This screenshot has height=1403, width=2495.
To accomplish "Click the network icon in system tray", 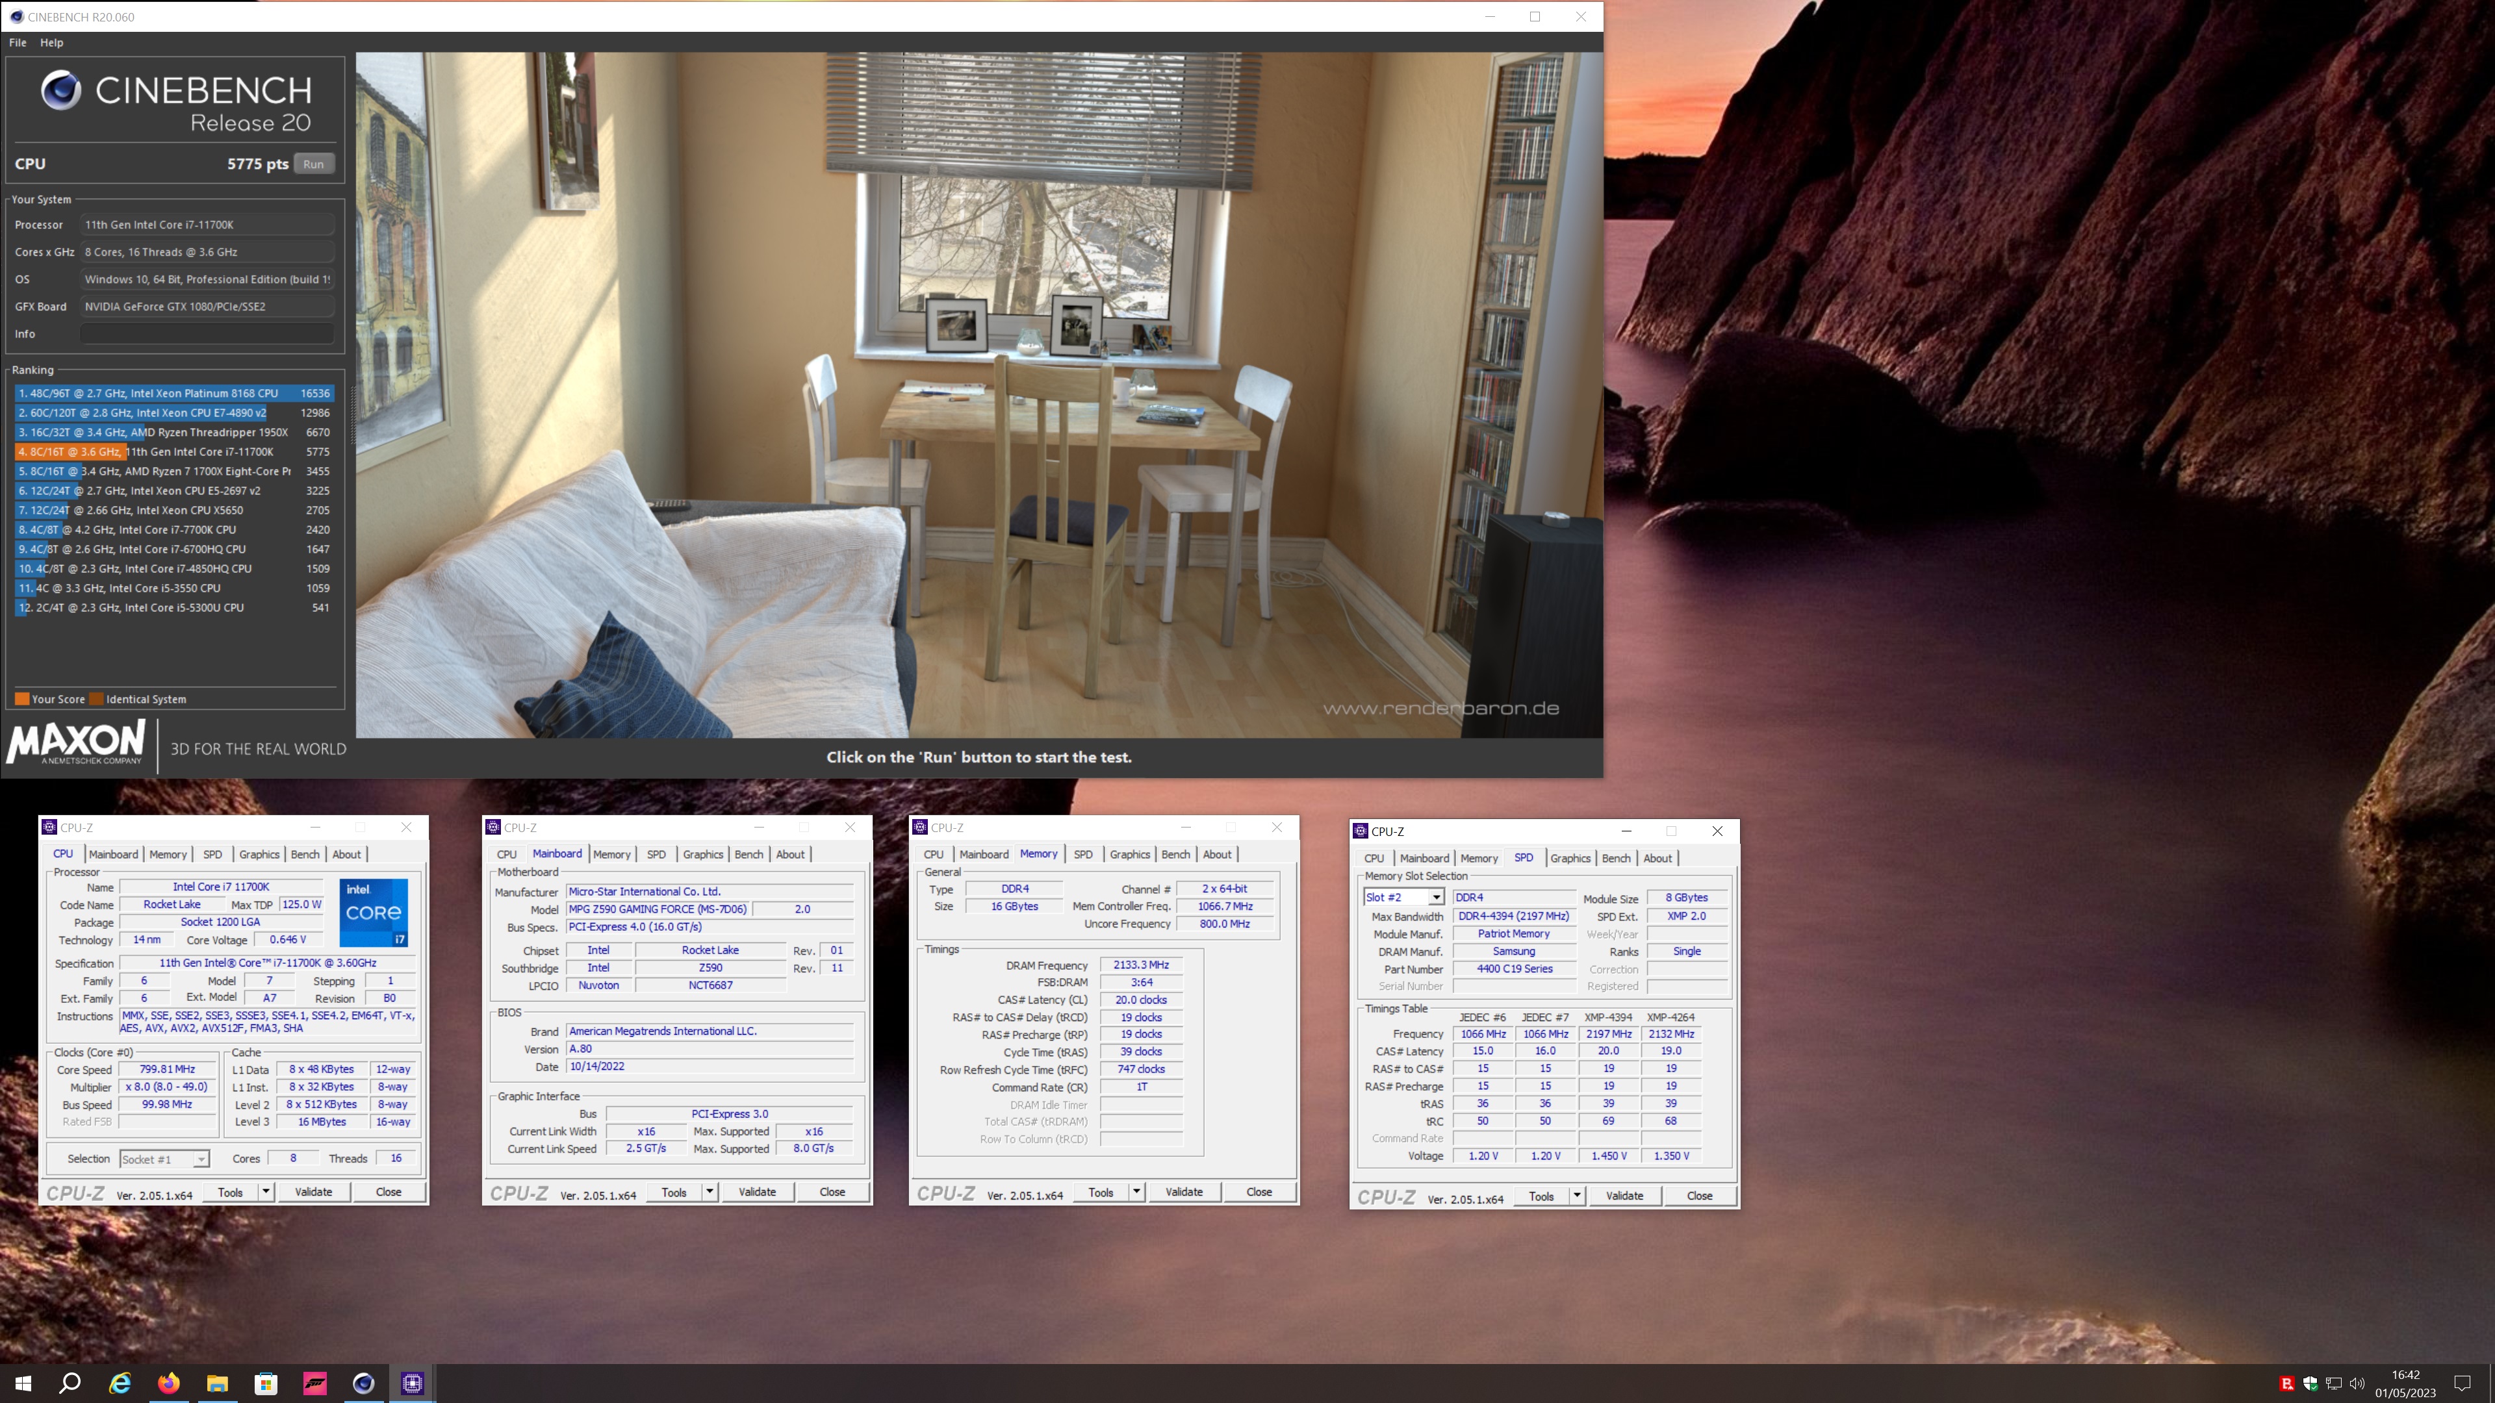I will [2335, 1383].
